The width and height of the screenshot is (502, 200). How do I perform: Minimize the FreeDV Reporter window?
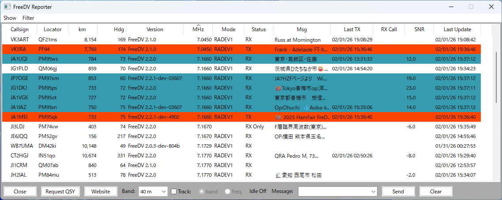click(451, 7)
